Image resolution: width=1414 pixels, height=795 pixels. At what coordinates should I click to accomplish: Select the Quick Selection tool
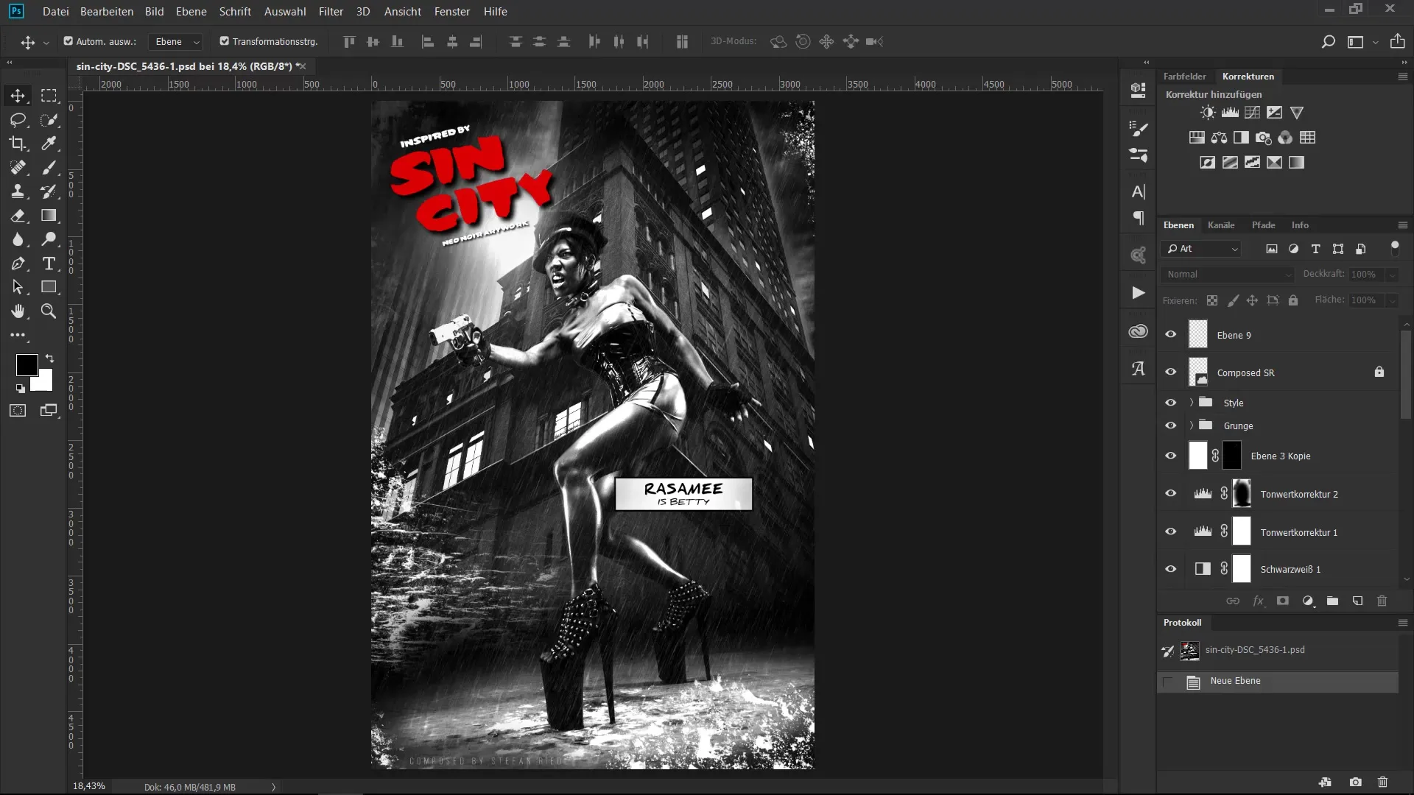49,120
